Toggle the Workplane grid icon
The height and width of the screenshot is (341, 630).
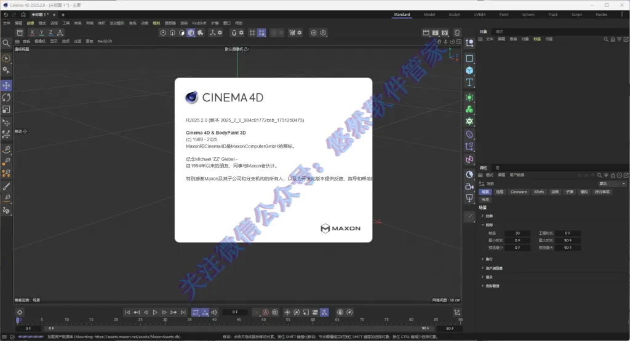(252, 33)
